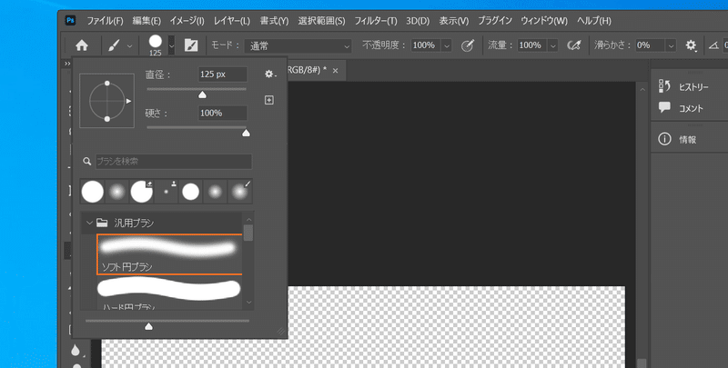Screen dimensions: 728x368
Task: Click canvas scrollbar up arrow
Action: [x=642, y=89]
